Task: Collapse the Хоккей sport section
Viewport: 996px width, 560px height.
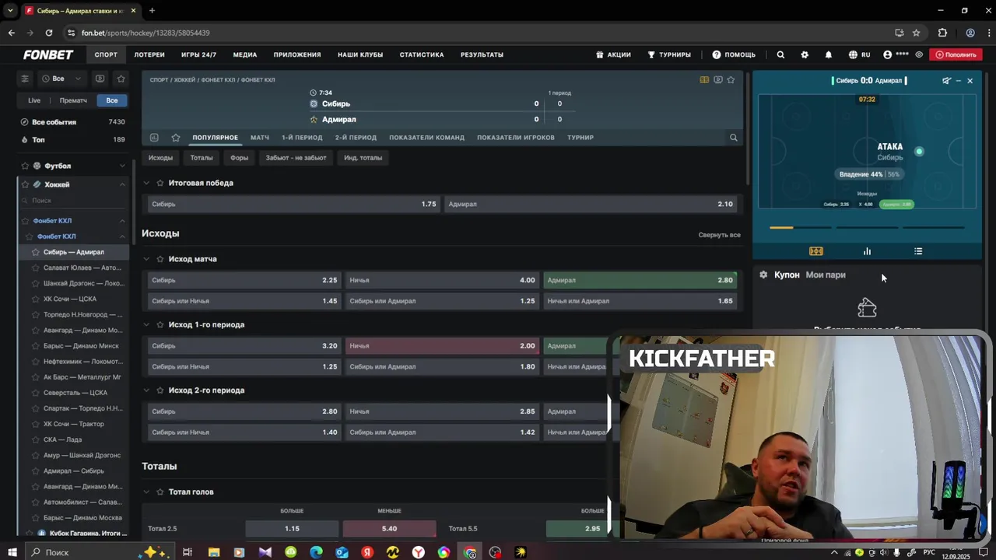Action: click(122, 184)
